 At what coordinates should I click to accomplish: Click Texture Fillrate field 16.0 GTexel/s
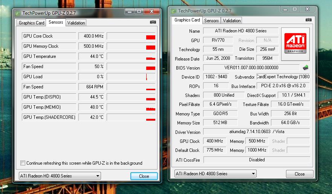click(291, 104)
